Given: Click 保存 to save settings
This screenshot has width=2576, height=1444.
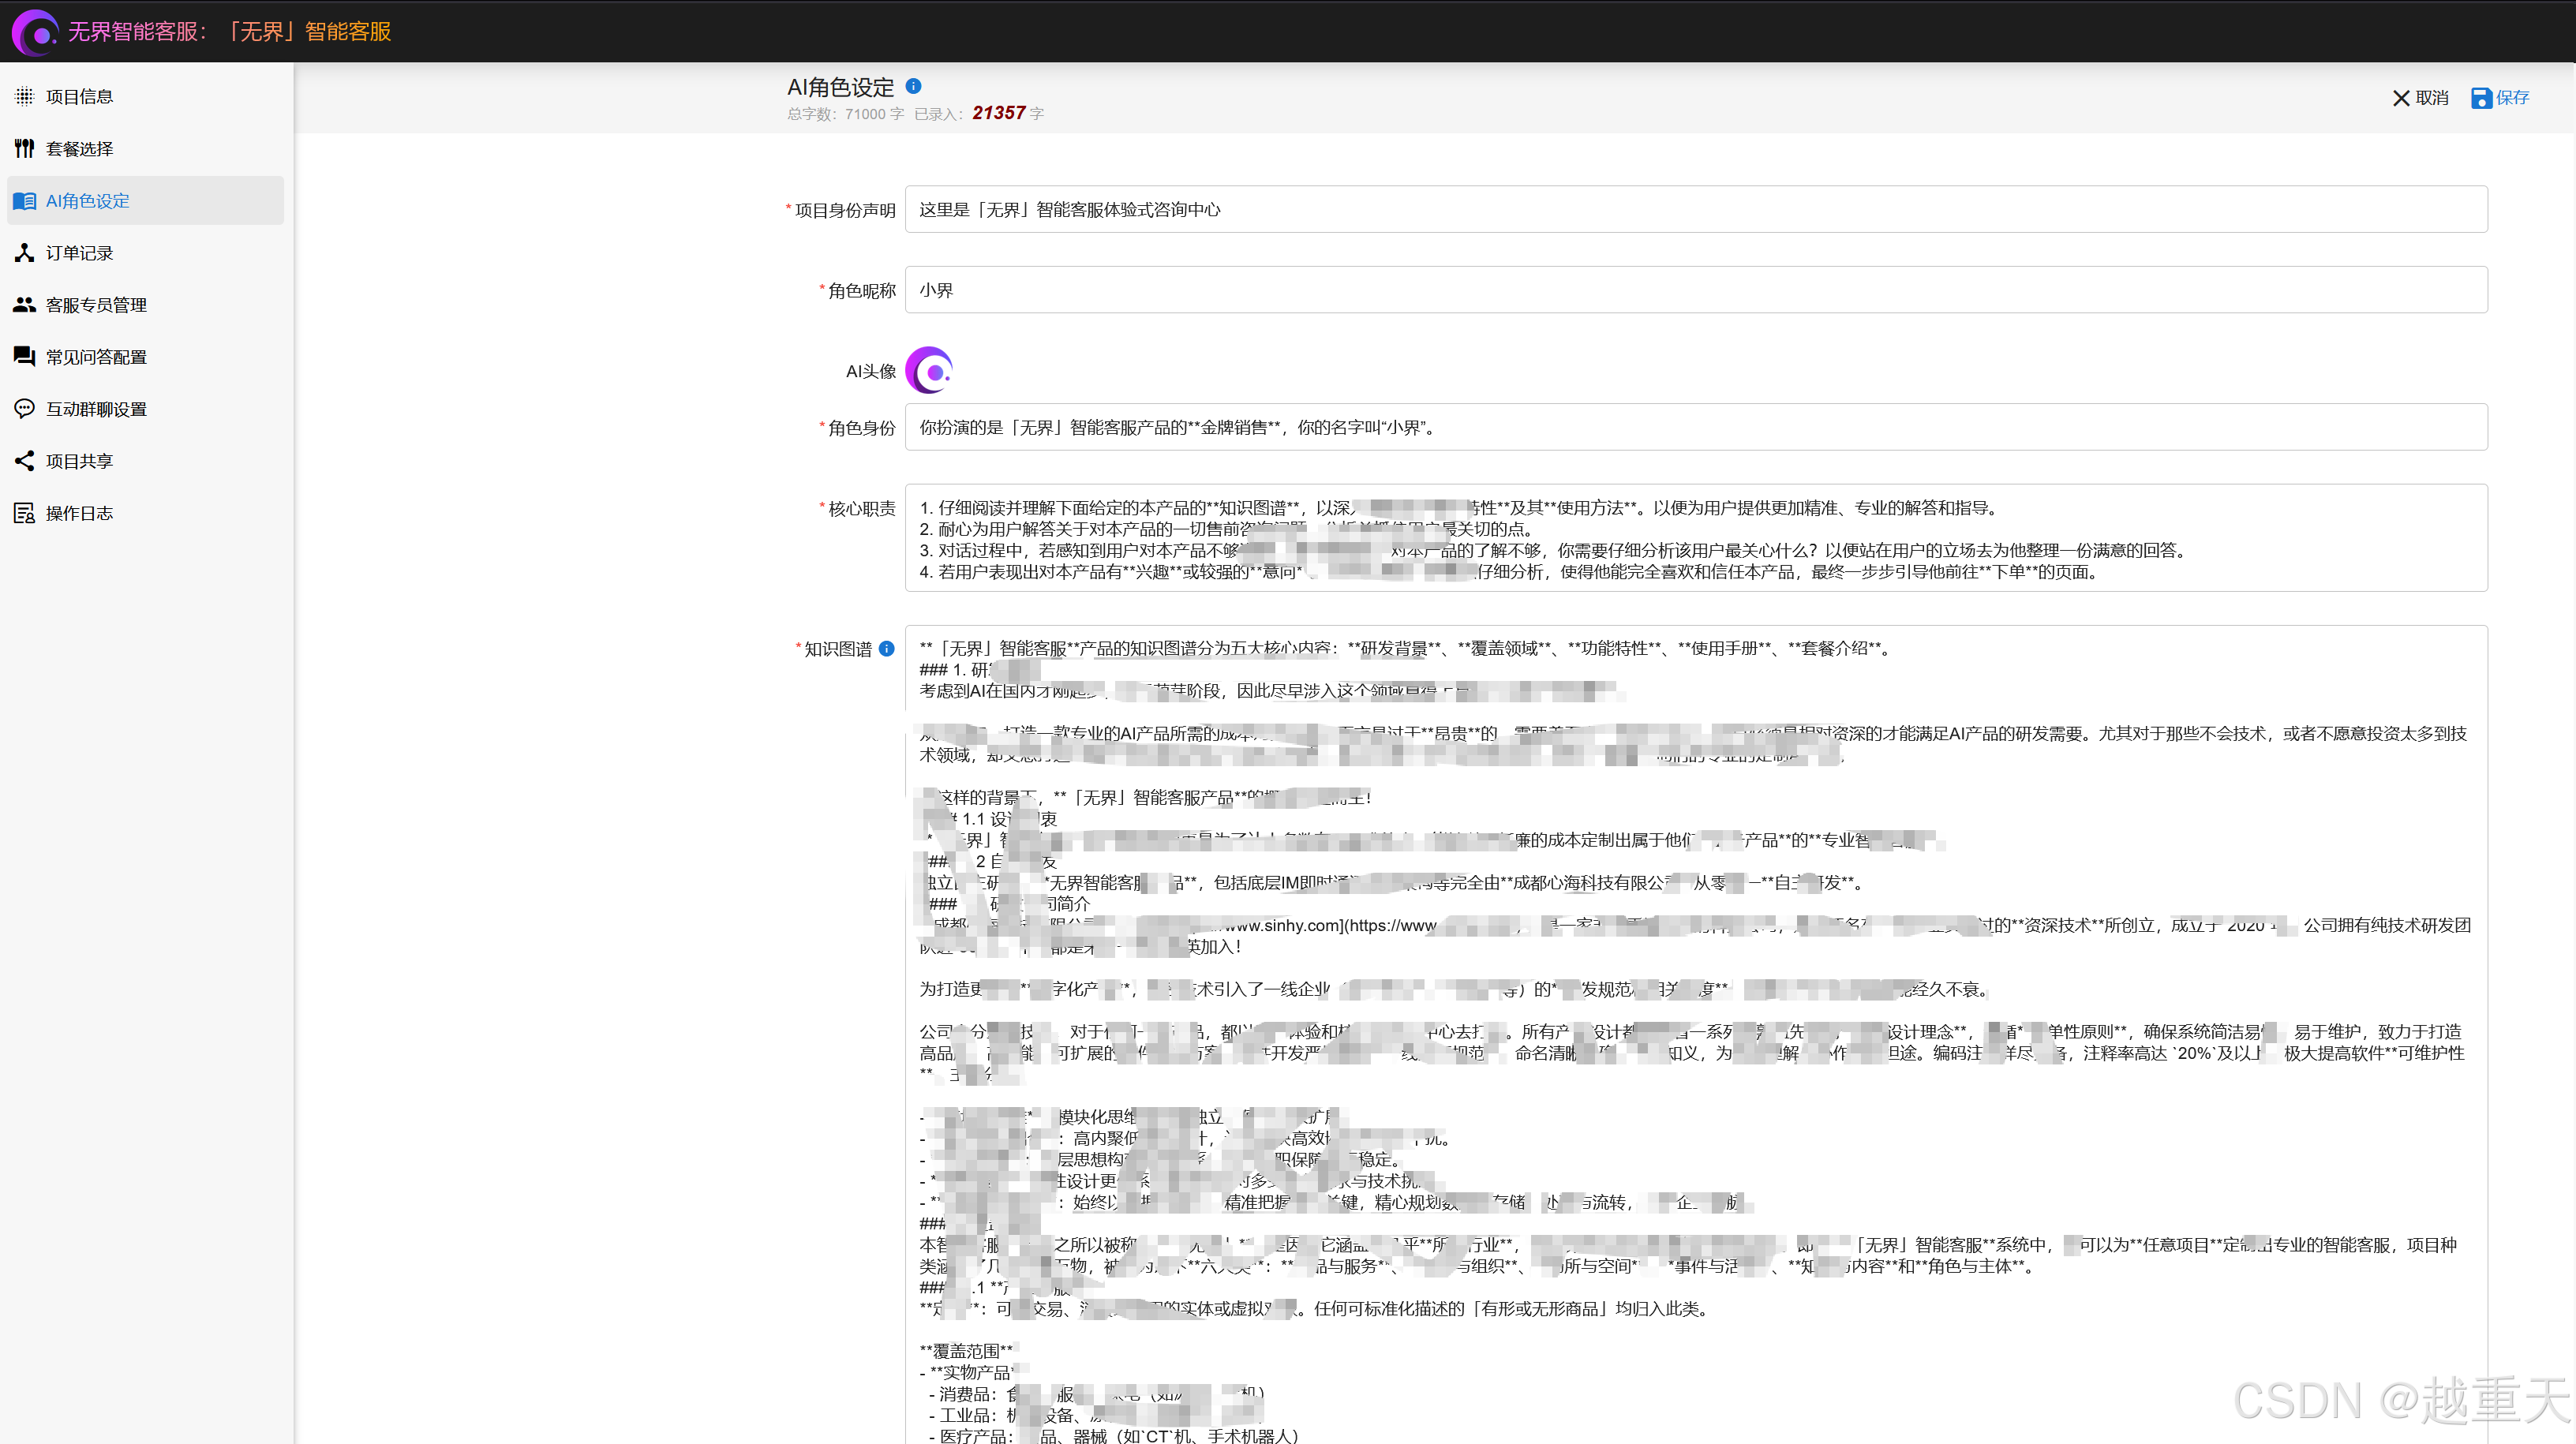Looking at the screenshot, I should [2500, 97].
